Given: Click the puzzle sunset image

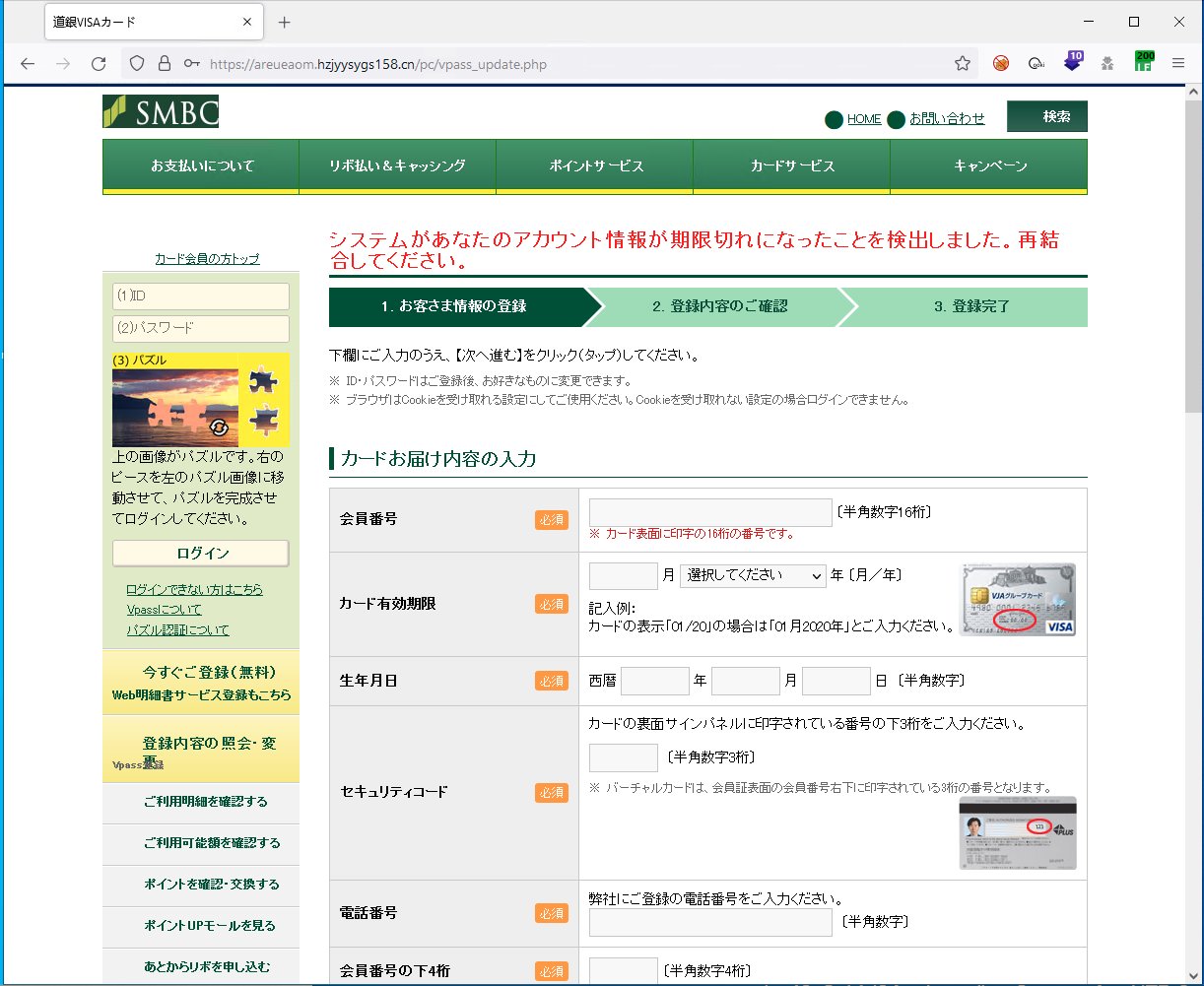Looking at the screenshot, I should pyautogui.click(x=175, y=408).
